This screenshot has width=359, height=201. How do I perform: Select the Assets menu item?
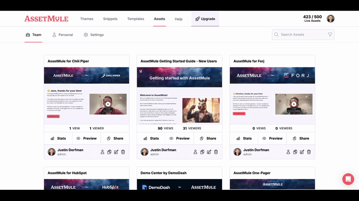tap(159, 19)
